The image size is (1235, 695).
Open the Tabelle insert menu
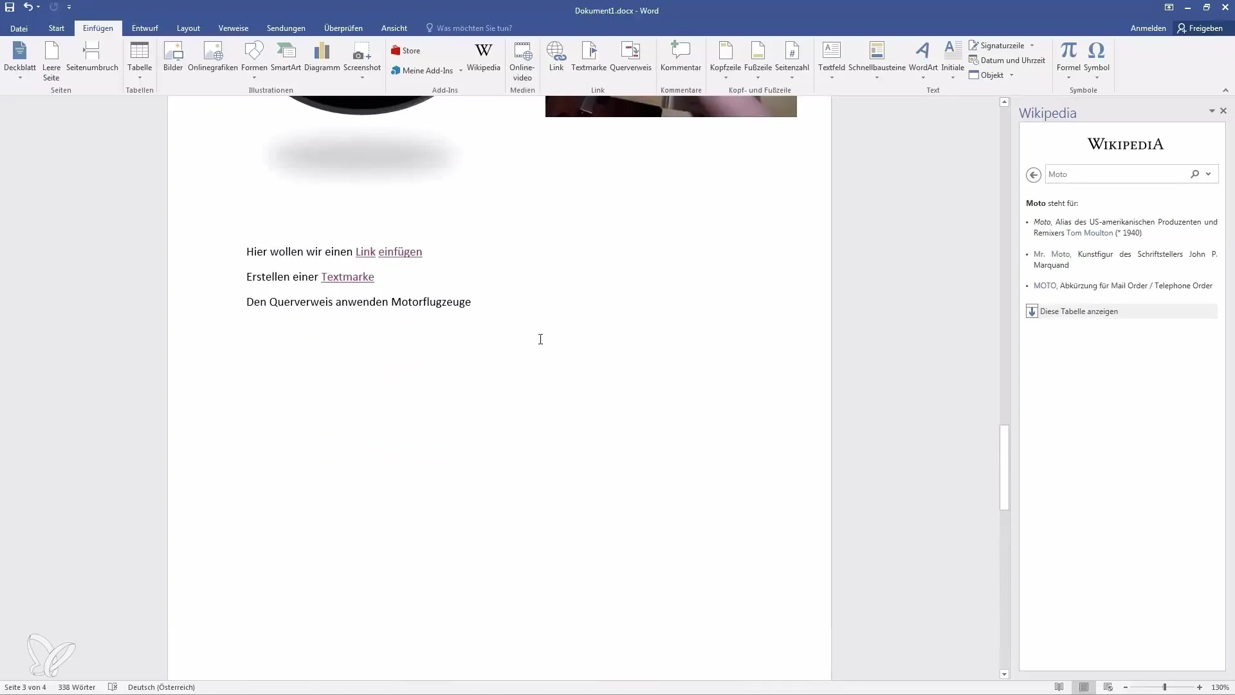click(x=140, y=60)
